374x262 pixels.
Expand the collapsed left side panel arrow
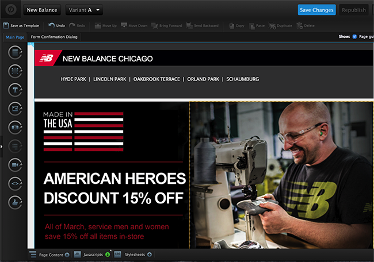[1, 147]
